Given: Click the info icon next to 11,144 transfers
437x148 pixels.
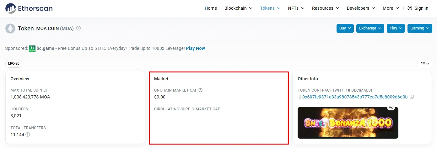Looking at the screenshot, I should [28, 135].
